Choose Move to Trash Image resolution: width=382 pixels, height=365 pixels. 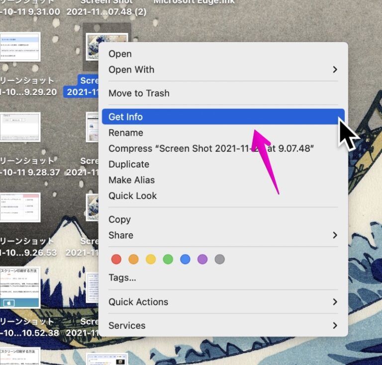point(223,93)
